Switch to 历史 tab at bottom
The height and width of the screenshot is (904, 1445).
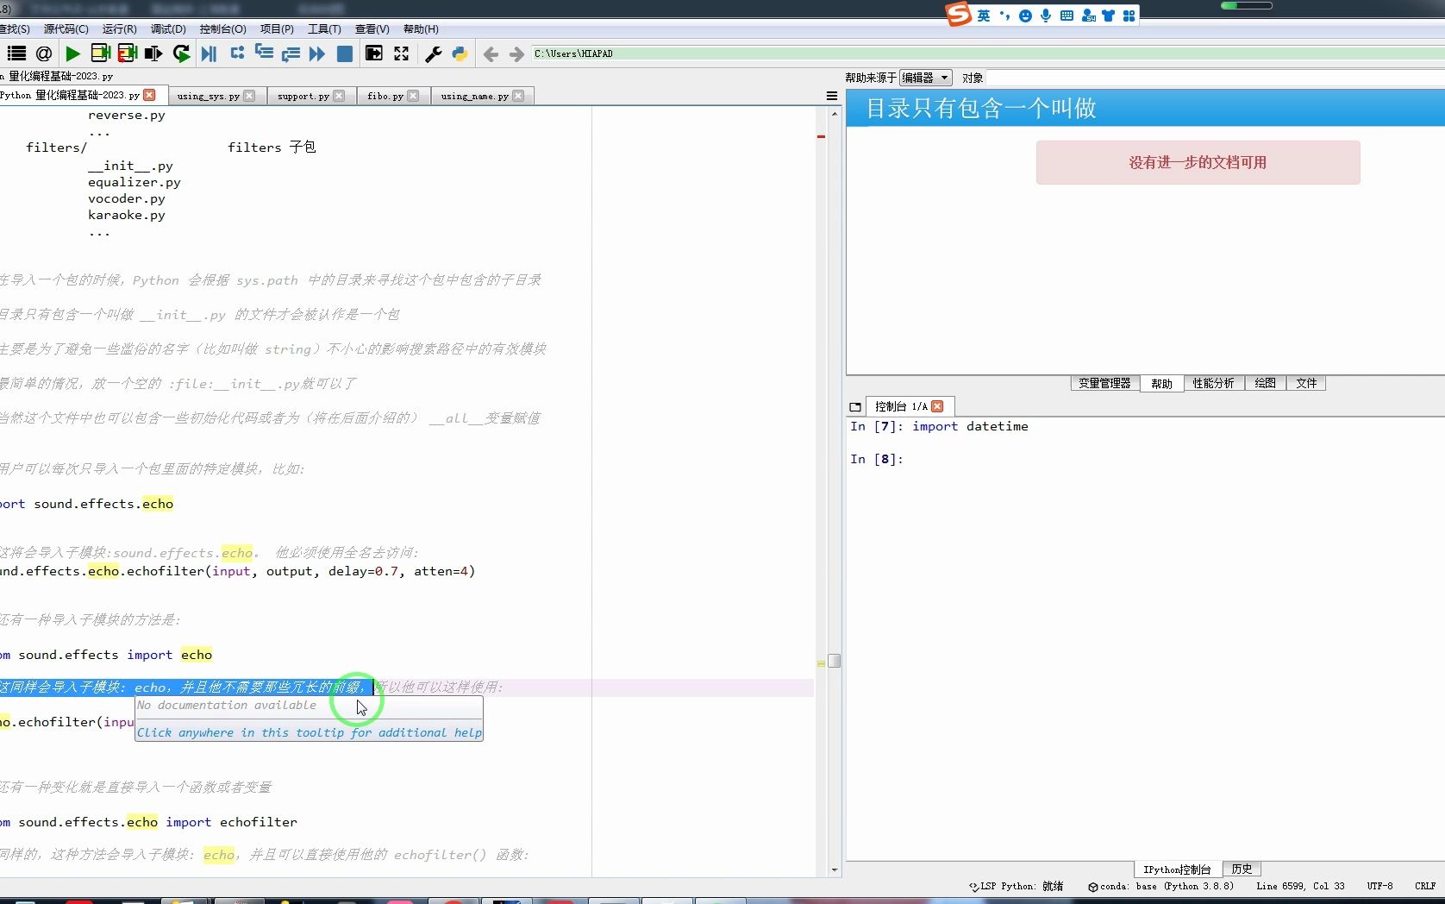tap(1242, 869)
